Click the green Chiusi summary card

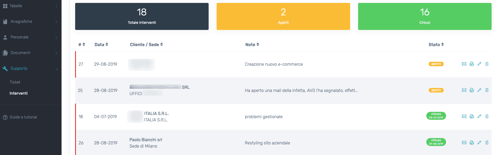tap(425, 16)
